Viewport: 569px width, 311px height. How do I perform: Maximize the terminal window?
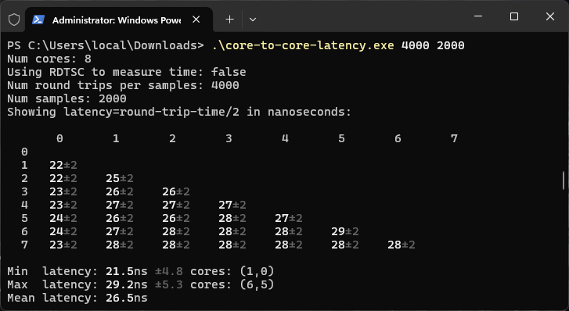point(514,16)
